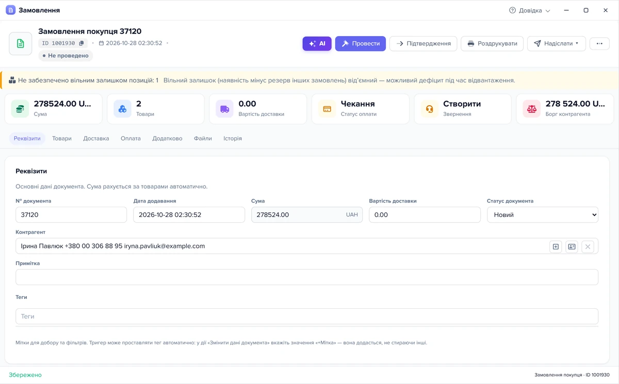
Task: Click the truck icon on the delivery cost card
Action: 224,109
